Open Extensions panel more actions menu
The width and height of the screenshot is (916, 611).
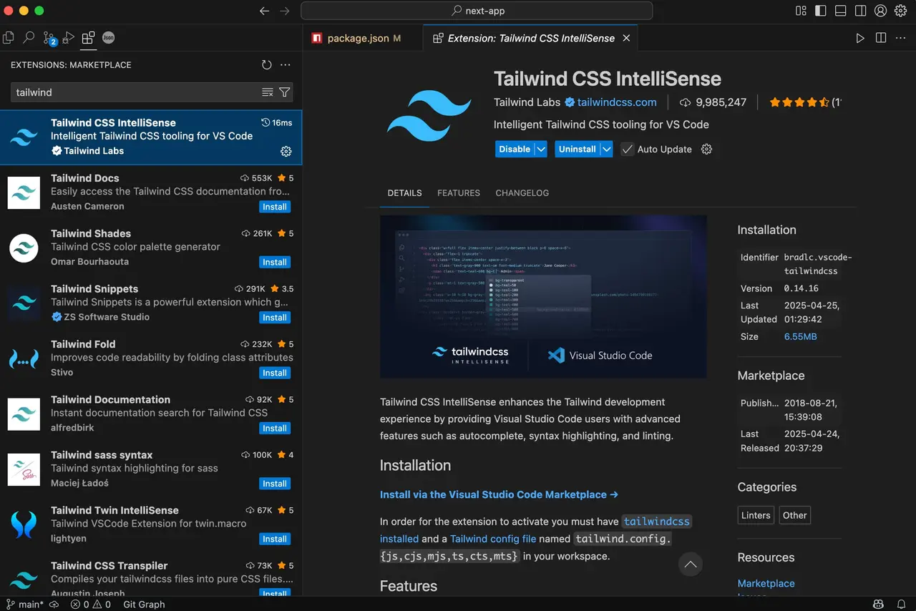click(286, 65)
